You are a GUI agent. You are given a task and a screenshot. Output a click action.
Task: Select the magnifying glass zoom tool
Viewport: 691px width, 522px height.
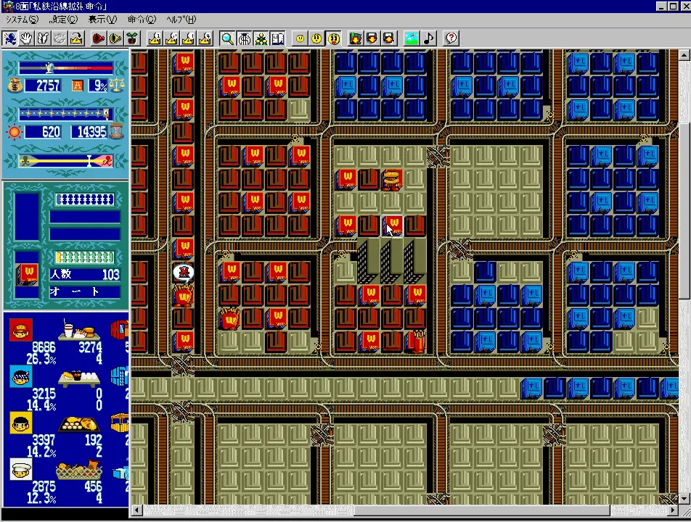tap(226, 38)
